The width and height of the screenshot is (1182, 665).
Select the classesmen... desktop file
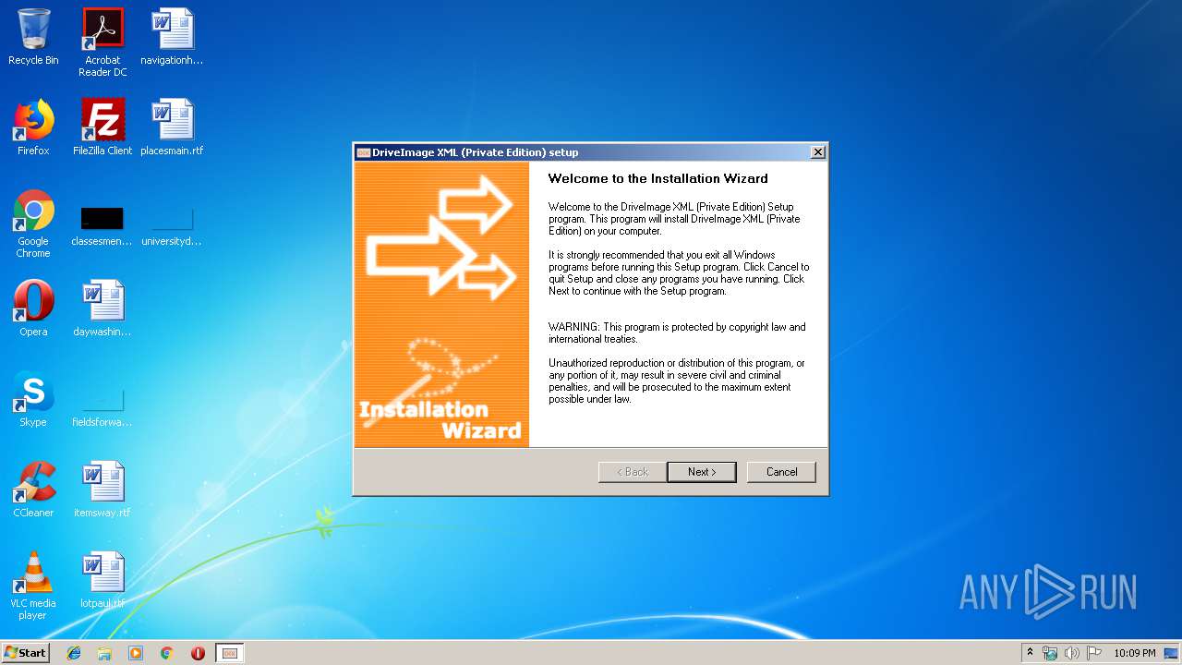[102, 228]
